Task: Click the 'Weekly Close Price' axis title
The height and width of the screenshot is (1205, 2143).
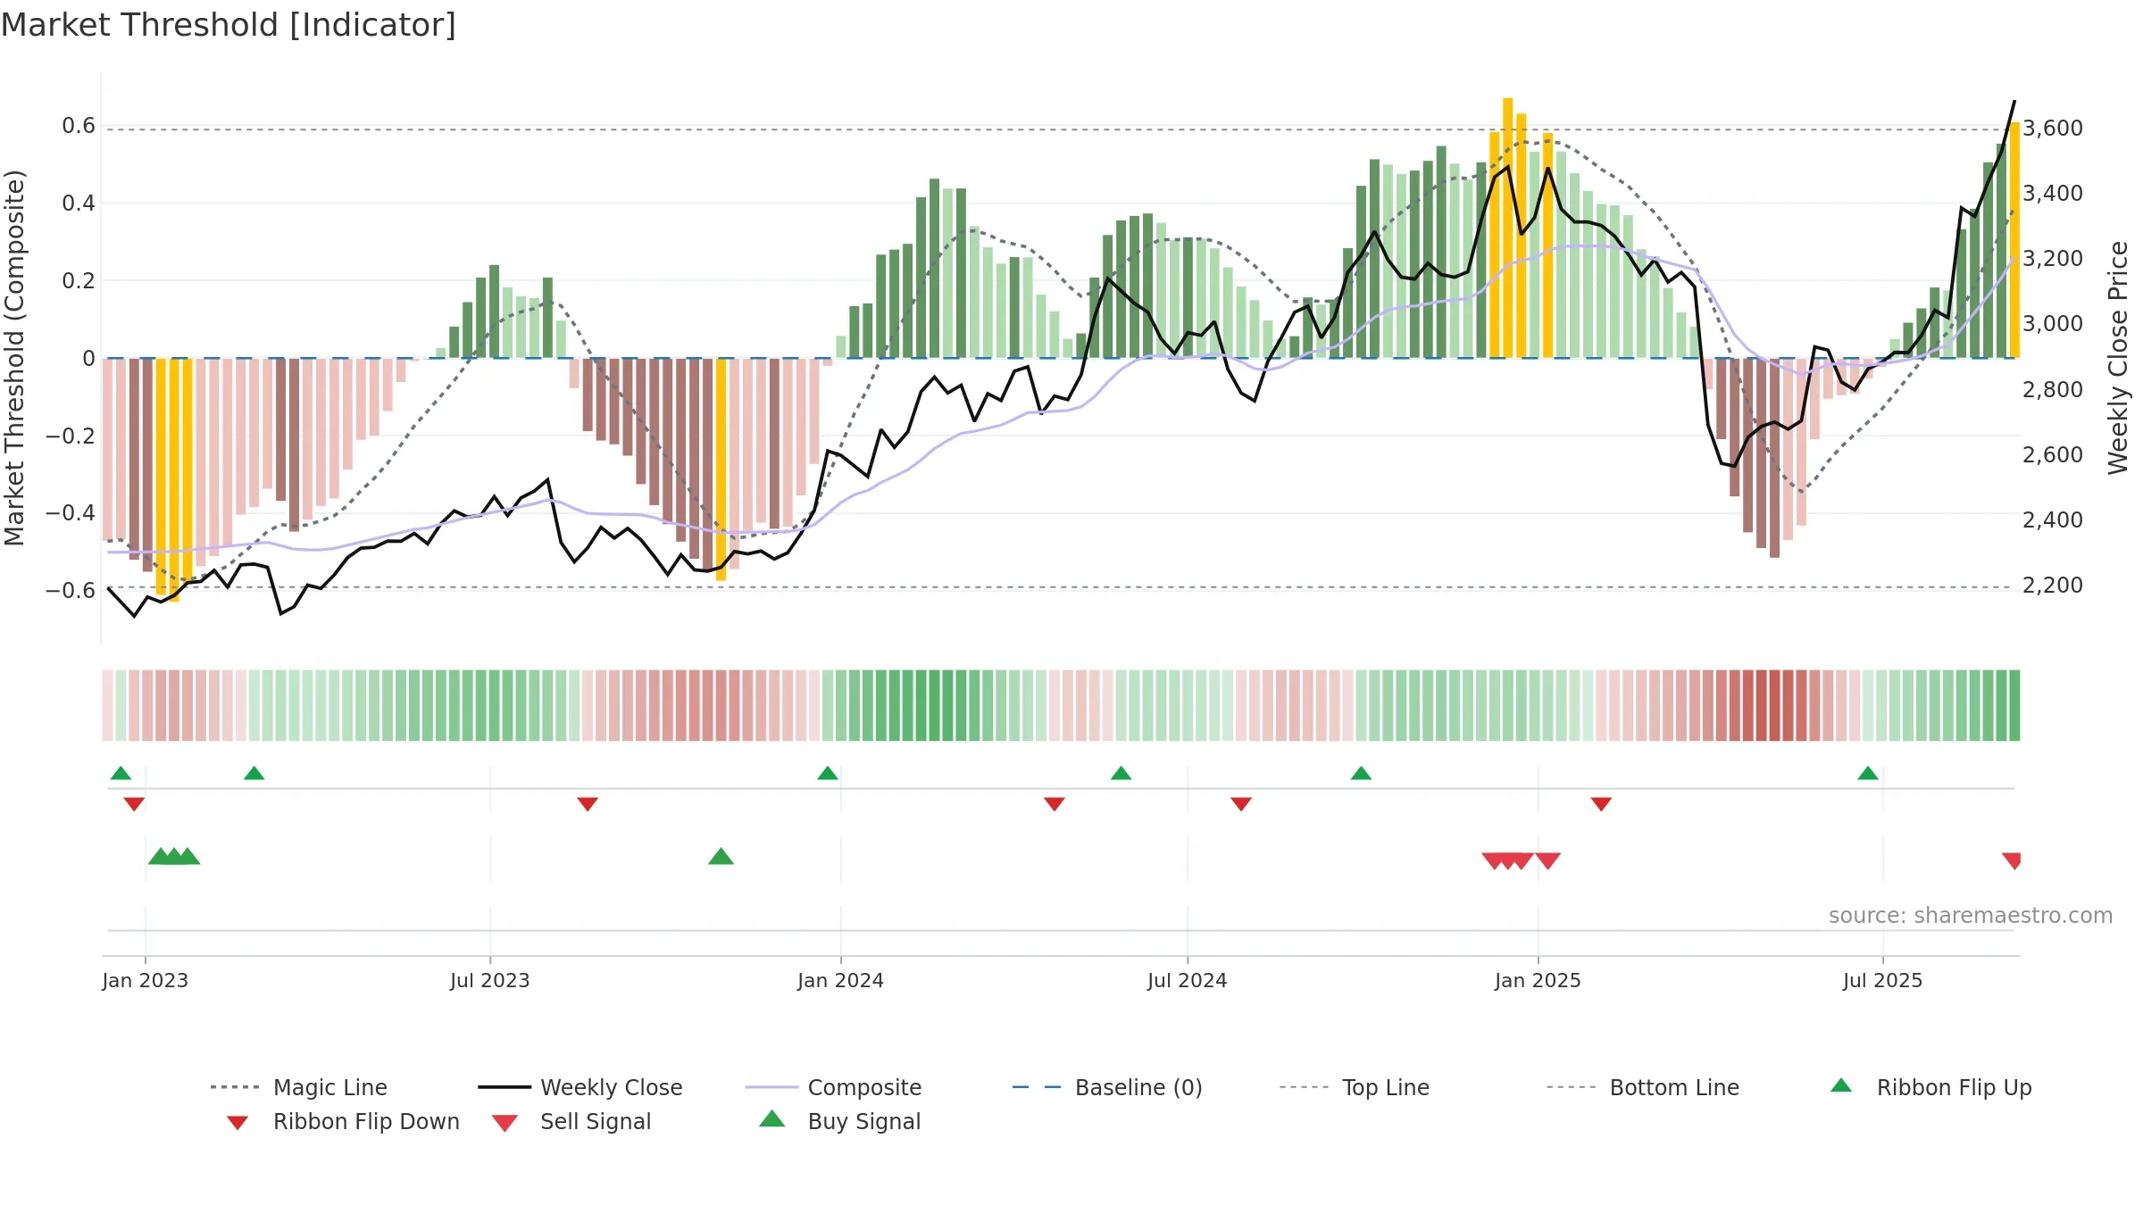Action: tap(2118, 358)
